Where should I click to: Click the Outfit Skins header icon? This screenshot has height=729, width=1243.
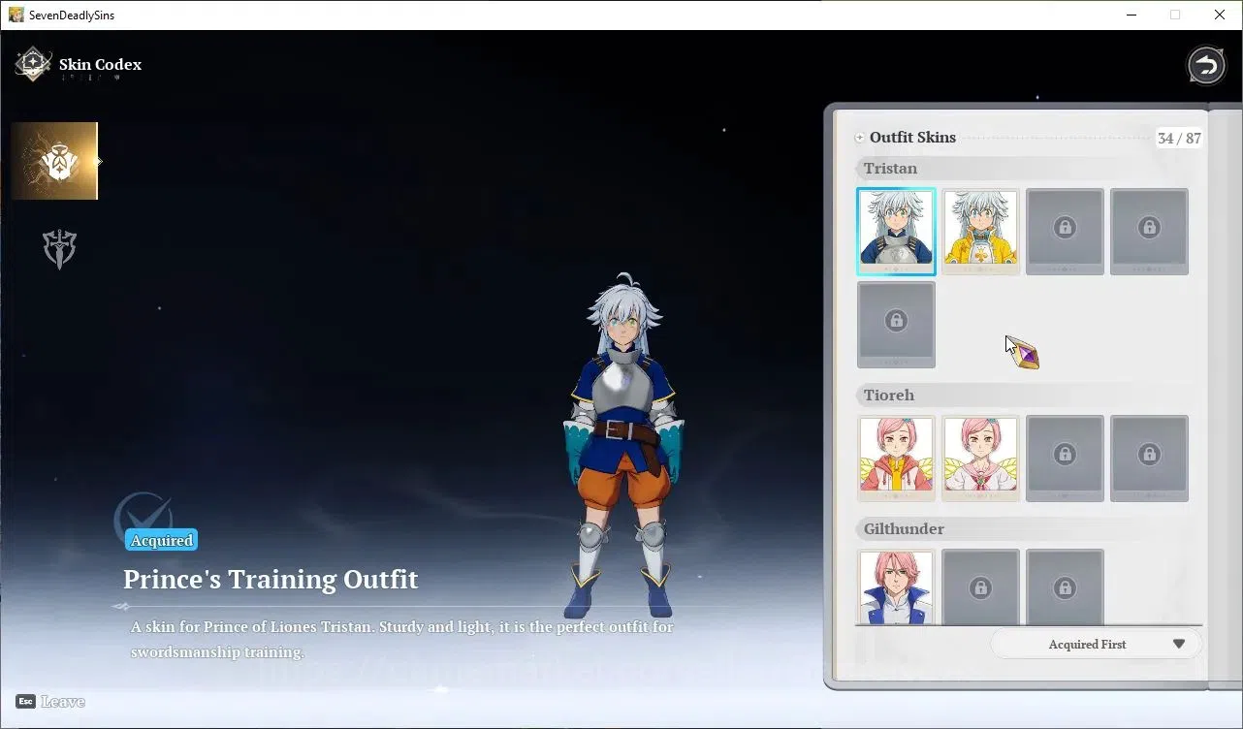tap(859, 138)
